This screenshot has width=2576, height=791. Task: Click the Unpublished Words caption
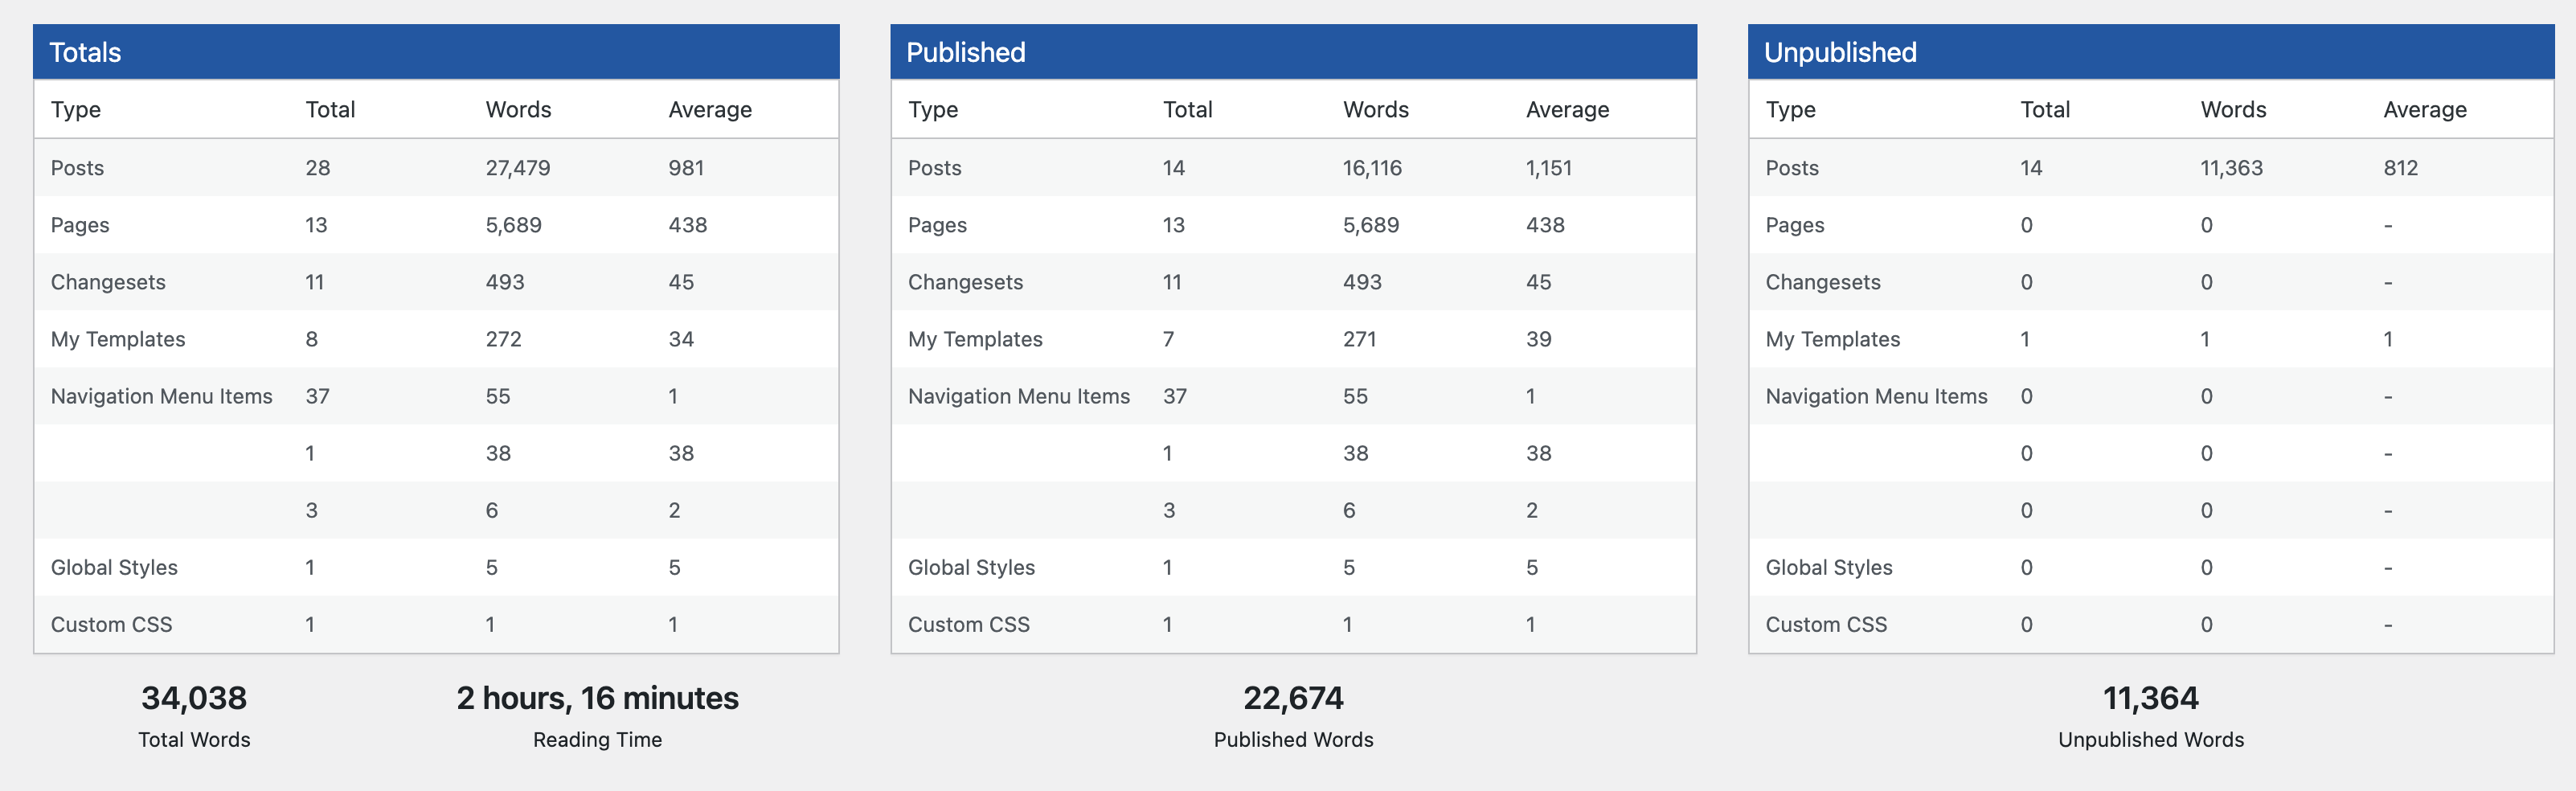click(2151, 740)
